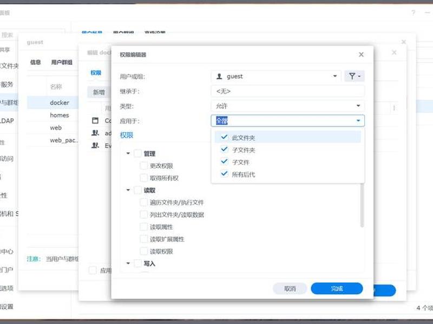This screenshot has height=324, width=433.
Task: Click the 'Ev' group icon row
Action: point(95,145)
